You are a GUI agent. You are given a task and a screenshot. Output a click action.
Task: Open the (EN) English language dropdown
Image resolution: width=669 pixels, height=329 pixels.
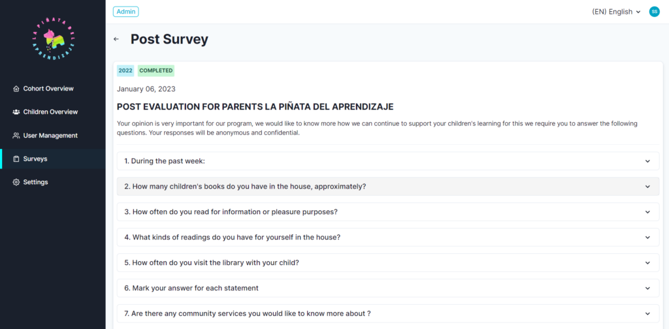click(616, 12)
